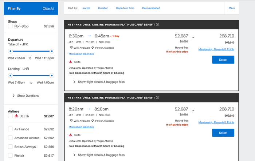
Task: Click Landing LHR slider right handle
Action: coord(52,76)
